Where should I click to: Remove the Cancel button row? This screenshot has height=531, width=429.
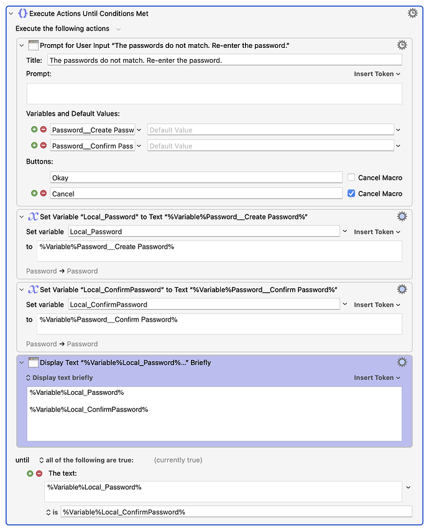click(44, 193)
